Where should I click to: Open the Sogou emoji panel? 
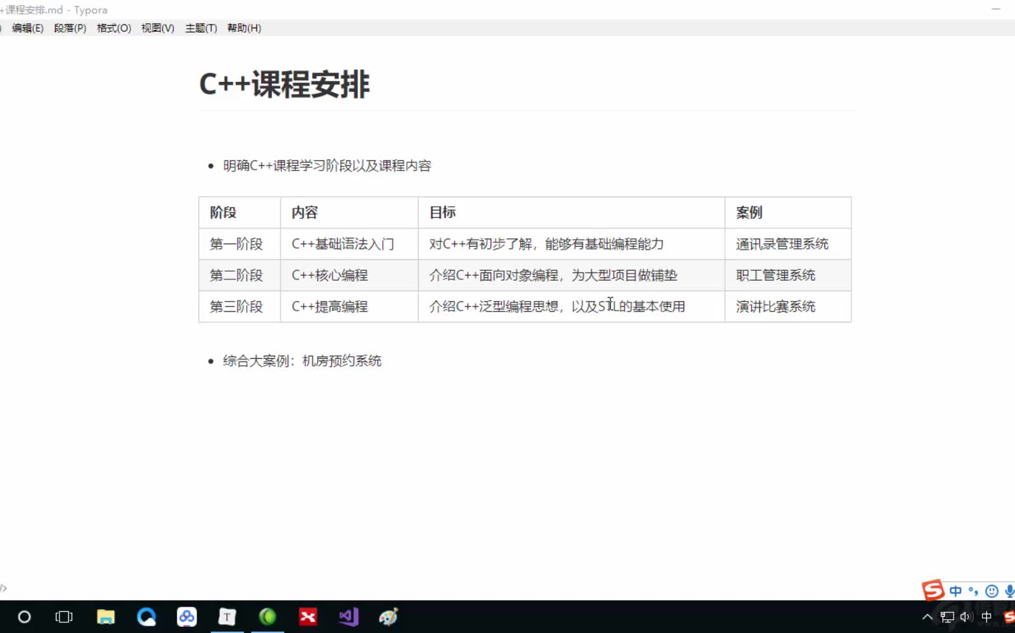(x=991, y=591)
